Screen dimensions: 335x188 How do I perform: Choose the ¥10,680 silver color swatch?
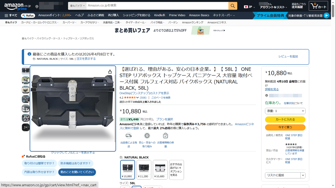pyautogui.click(x=160, y=169)
